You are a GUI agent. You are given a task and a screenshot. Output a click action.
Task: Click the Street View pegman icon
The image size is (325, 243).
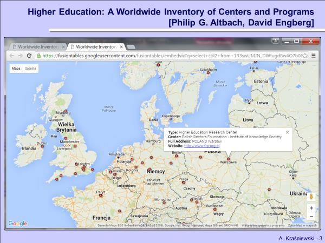pos(311,197)
